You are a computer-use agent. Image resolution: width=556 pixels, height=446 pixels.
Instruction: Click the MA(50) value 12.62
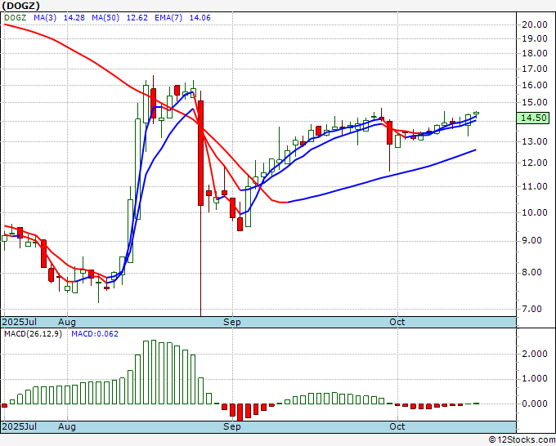pos(137,18)
